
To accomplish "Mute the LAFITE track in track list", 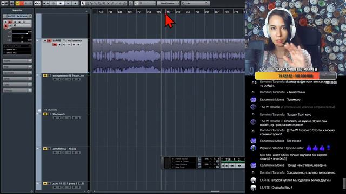I will (45, 41).
